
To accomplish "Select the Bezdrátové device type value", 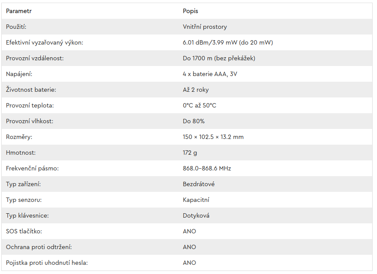I will (x=199, y=184).
